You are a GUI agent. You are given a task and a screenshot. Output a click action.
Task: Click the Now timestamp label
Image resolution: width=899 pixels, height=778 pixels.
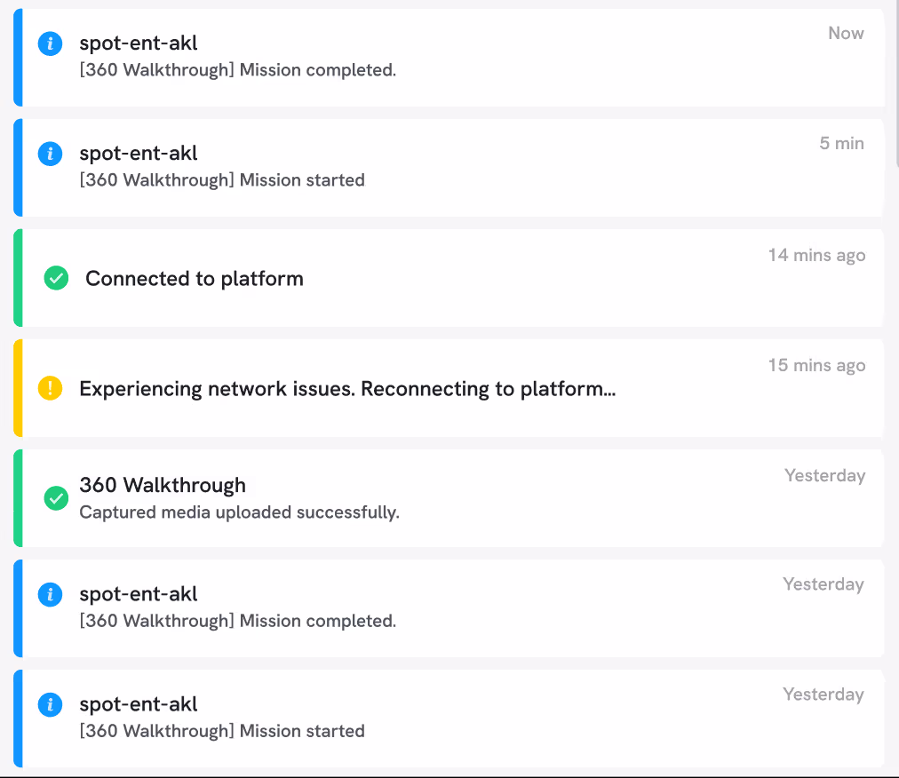(x=845, y=33)
